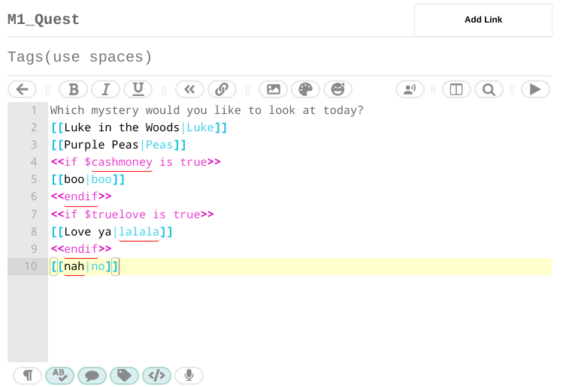Click the 'Love ya' link label
Image resolution: width=563 pixels, height=387 pixels.
tap(88, 232)
